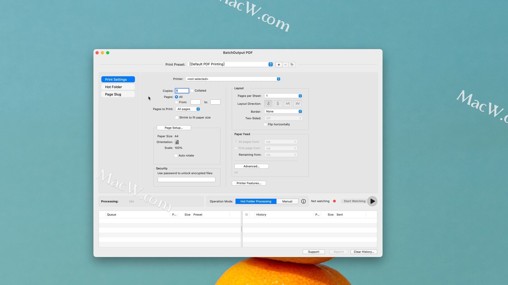508x285 pixels.
Task: Select reversed-N layout direction icon
Action: [288, 104]
